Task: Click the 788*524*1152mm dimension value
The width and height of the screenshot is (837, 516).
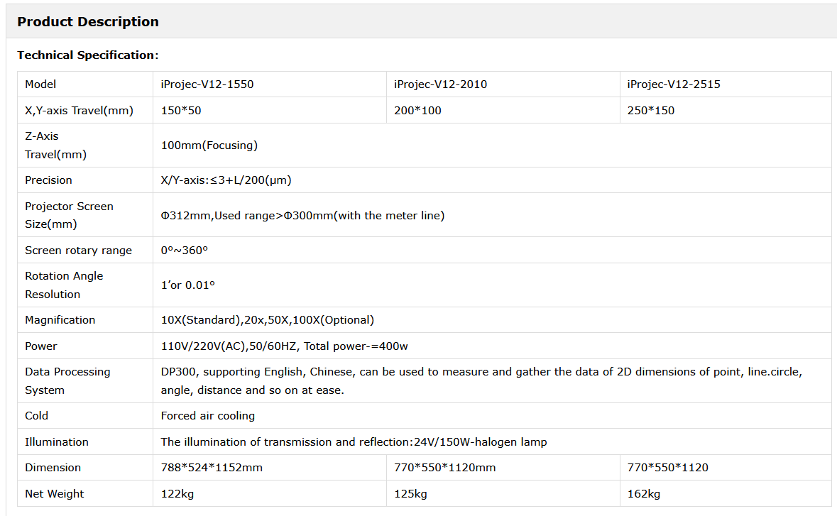Action: [x=211, y=468]
